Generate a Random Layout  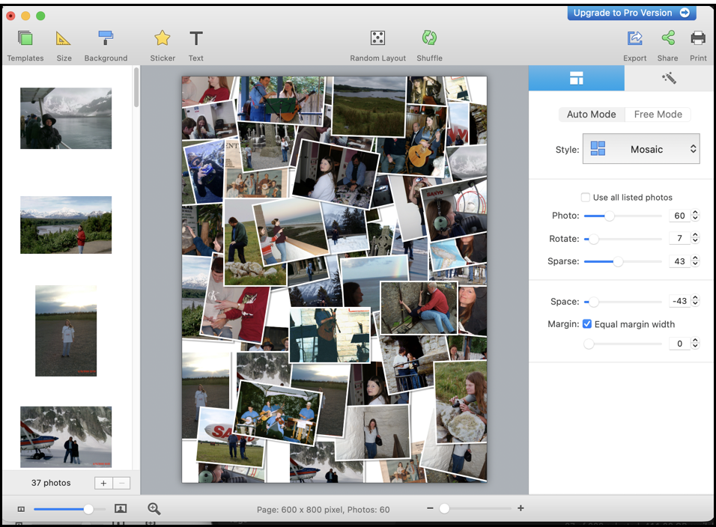(x=377, y=45)
